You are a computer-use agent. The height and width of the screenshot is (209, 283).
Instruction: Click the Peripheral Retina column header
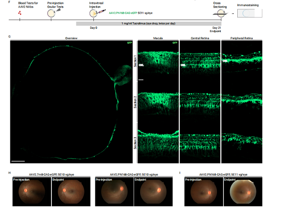point(241,38)
